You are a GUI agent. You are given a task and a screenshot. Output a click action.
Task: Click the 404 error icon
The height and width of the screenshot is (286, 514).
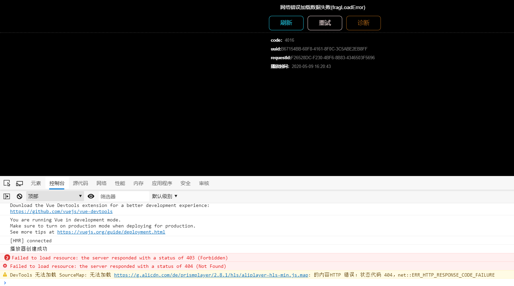coord(5,266)
